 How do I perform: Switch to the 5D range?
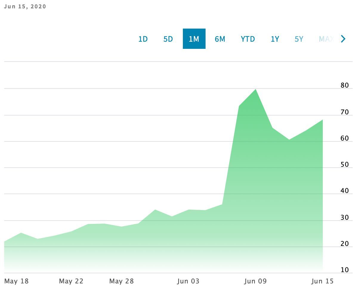168,39
